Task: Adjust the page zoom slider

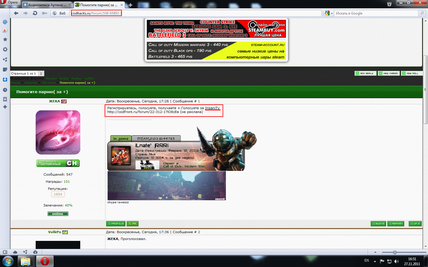Action: tap(394, 252)
